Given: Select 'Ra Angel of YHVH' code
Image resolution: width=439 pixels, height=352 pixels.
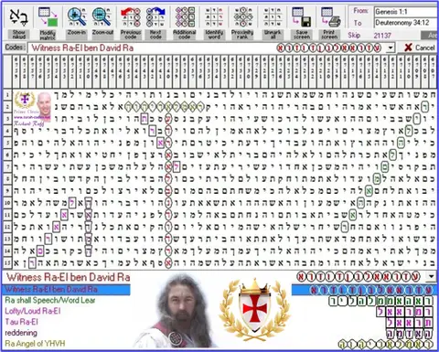Looking at the screenshot, I should [35, 344].
